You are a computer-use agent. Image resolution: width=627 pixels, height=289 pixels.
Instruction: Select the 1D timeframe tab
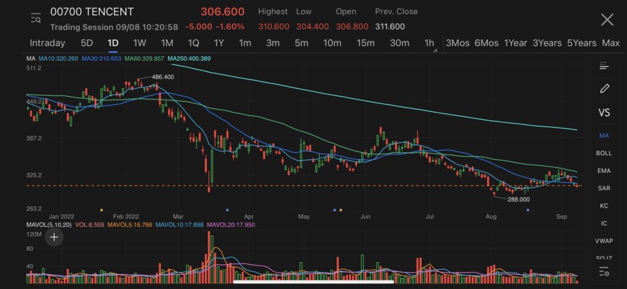[113, 43]
